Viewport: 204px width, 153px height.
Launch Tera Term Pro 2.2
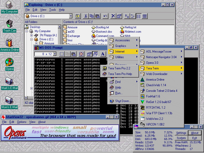pos(119,68)
